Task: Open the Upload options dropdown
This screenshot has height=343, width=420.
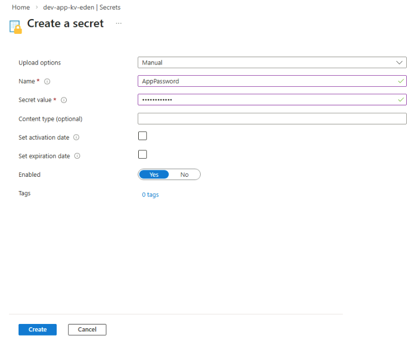Action: (272, 62)
